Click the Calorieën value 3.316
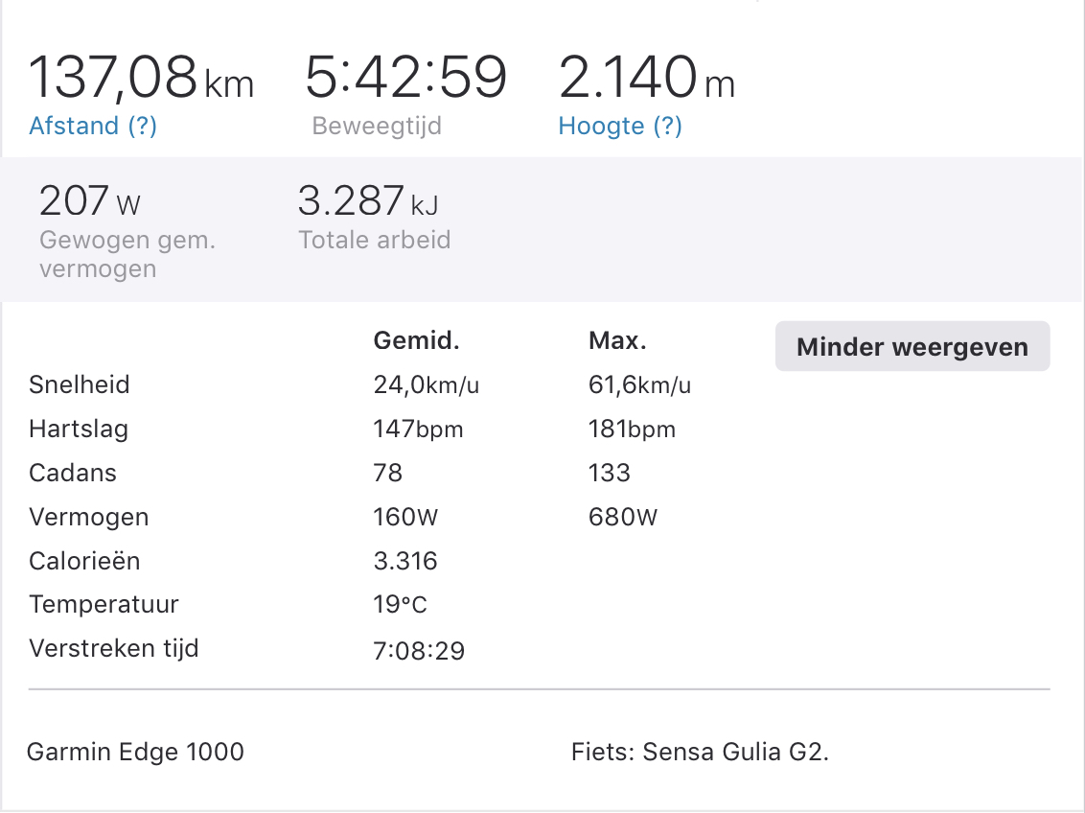The width and height of the screenshot is (1085, 813). click(x=405, y=562)
